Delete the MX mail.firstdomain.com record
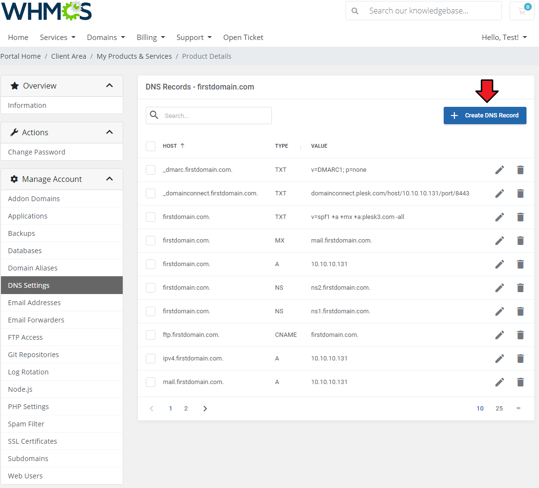The width and height of the screenshot is (539, 488). pyautogui.click(x=520, y=241)
